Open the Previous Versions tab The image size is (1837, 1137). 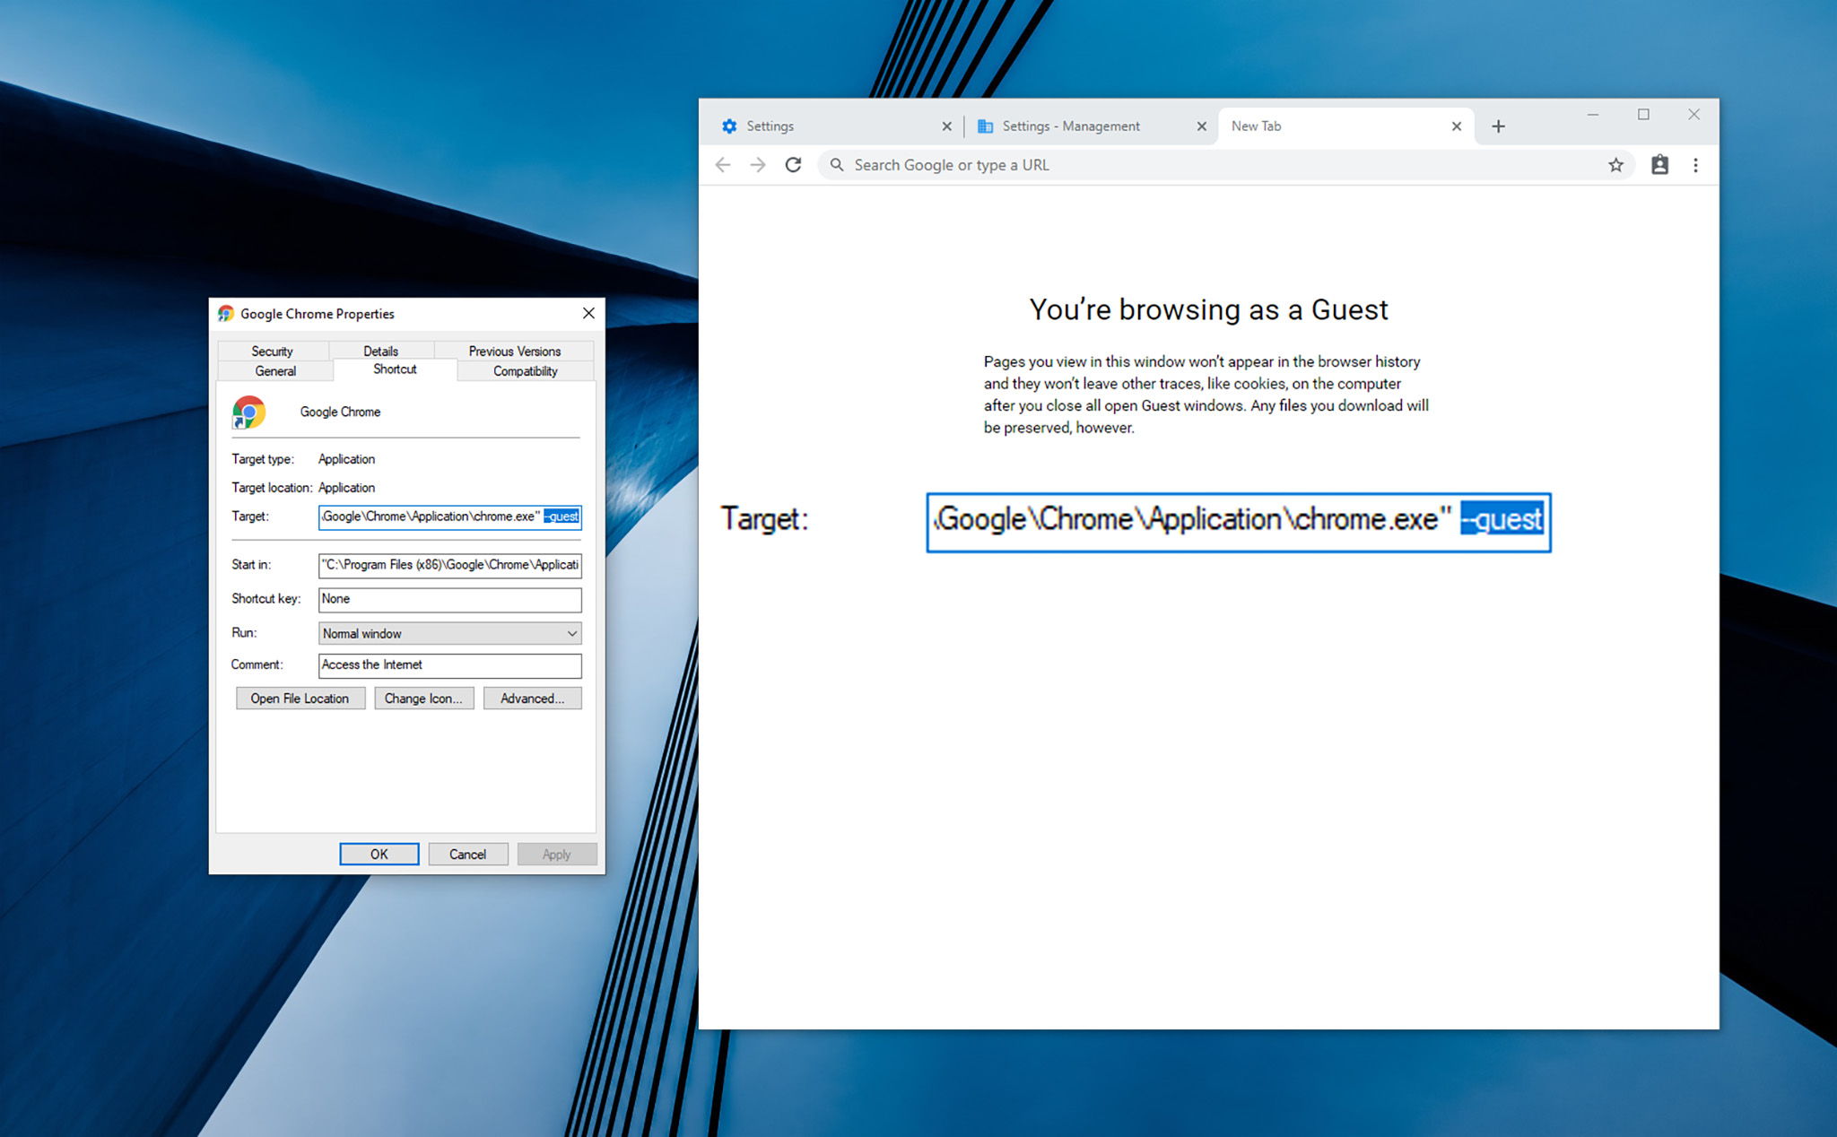(x=514, y=351)
